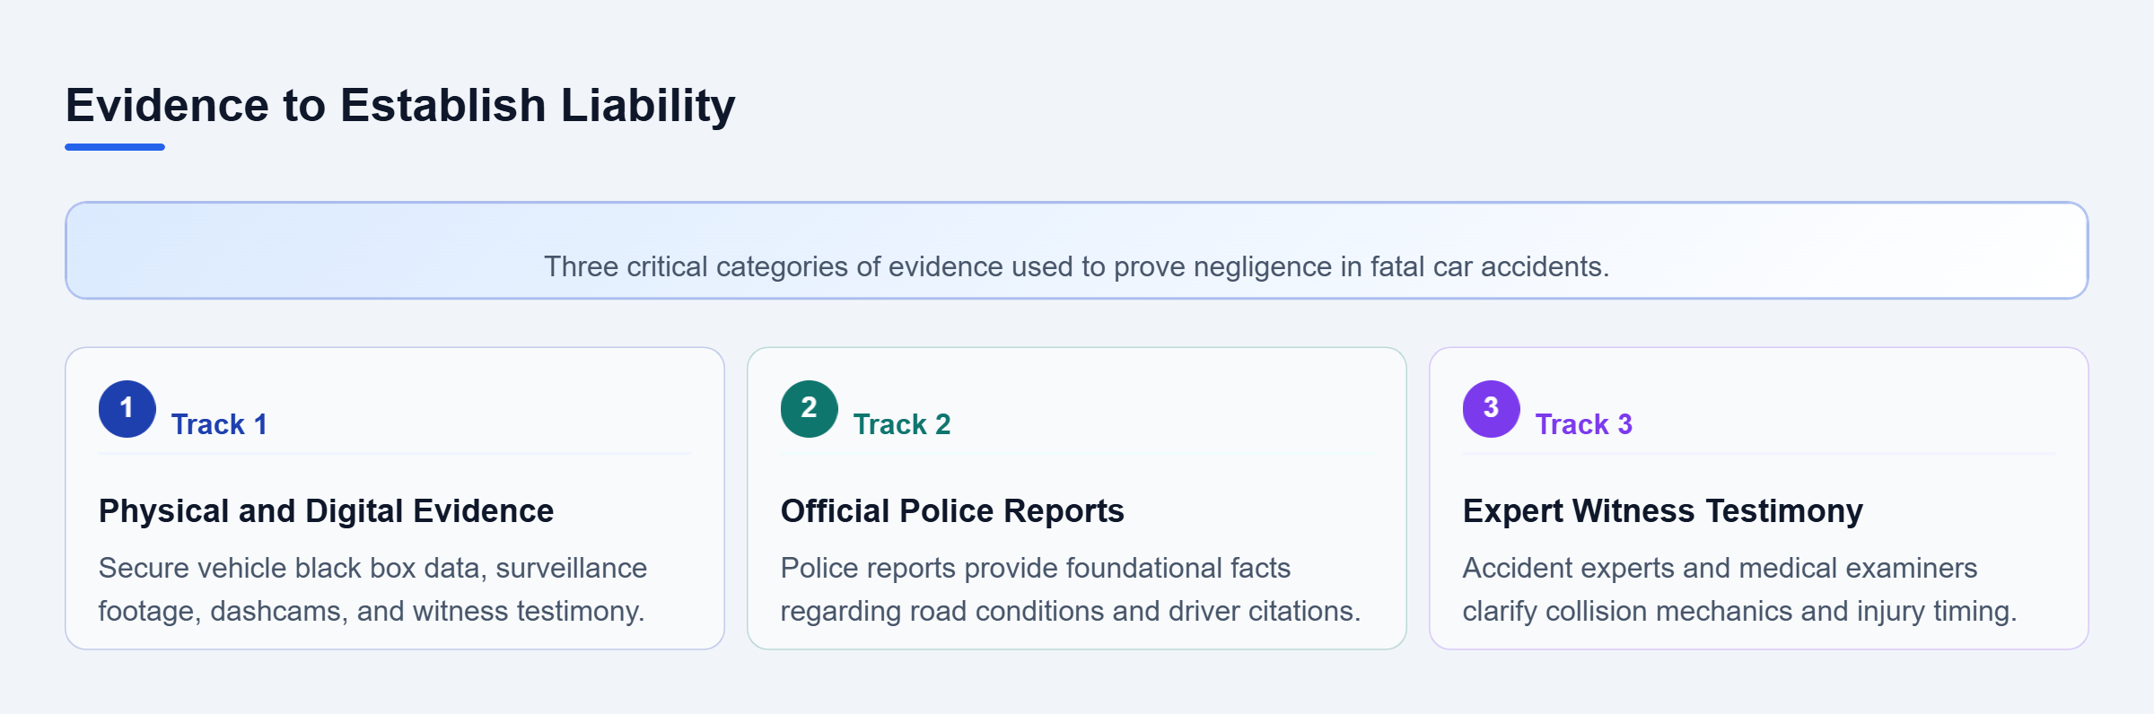Click the 'Three critical categories of evidence' summary sentence

[1077, 266]
